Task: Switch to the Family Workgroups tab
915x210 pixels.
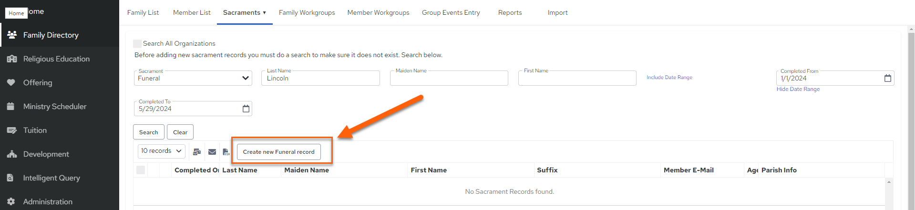Action: tap(307, 12)
